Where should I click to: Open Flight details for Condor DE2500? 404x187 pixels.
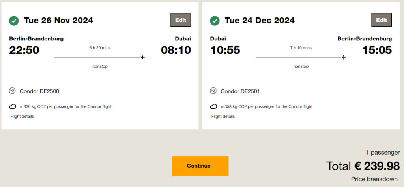click(x=22, y=117)
